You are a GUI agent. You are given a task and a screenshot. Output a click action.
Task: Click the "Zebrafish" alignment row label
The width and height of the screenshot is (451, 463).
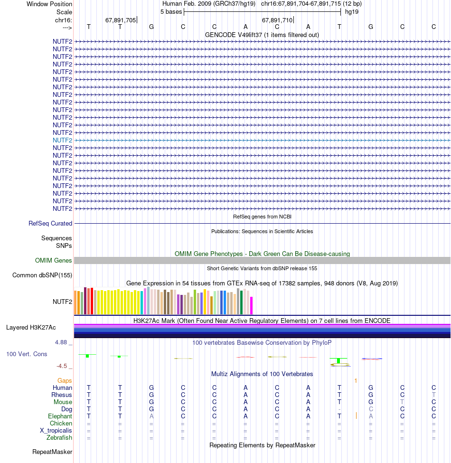59,438
